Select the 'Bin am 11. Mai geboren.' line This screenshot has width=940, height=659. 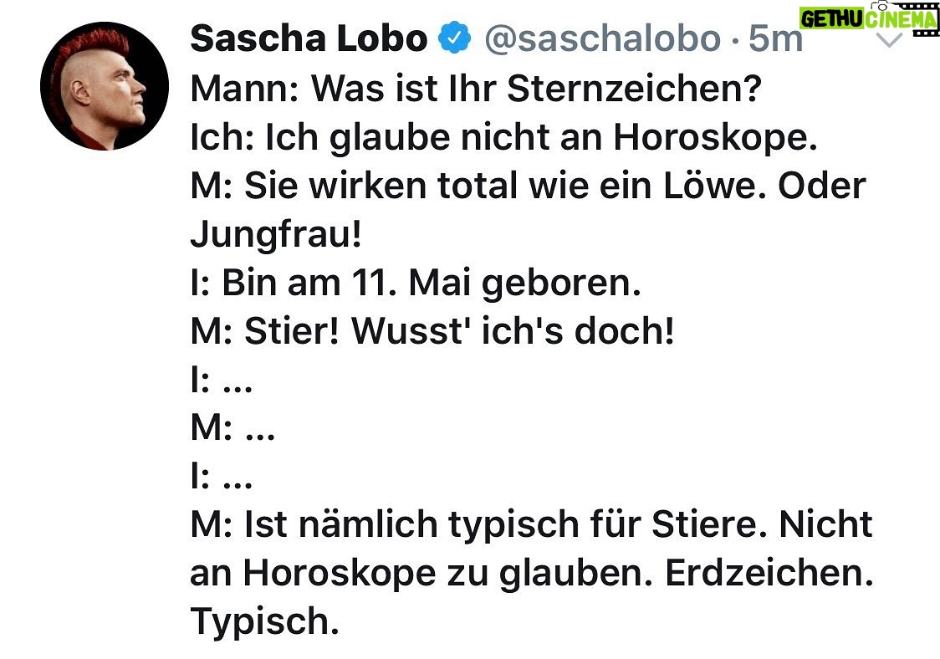tap(432, 283)
